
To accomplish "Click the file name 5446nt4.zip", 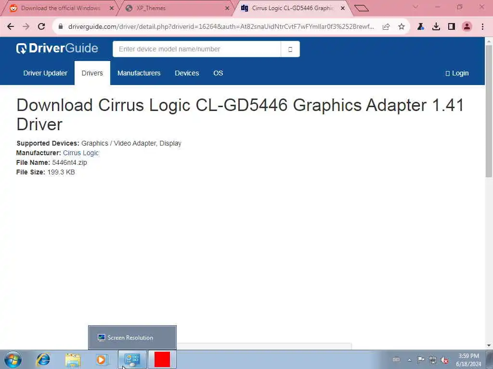I will (69, 162).
